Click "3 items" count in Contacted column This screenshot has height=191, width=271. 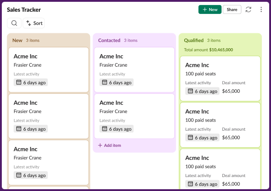(131, 41)
